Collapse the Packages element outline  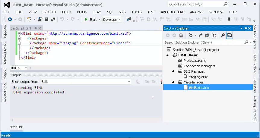click(19, 39)
